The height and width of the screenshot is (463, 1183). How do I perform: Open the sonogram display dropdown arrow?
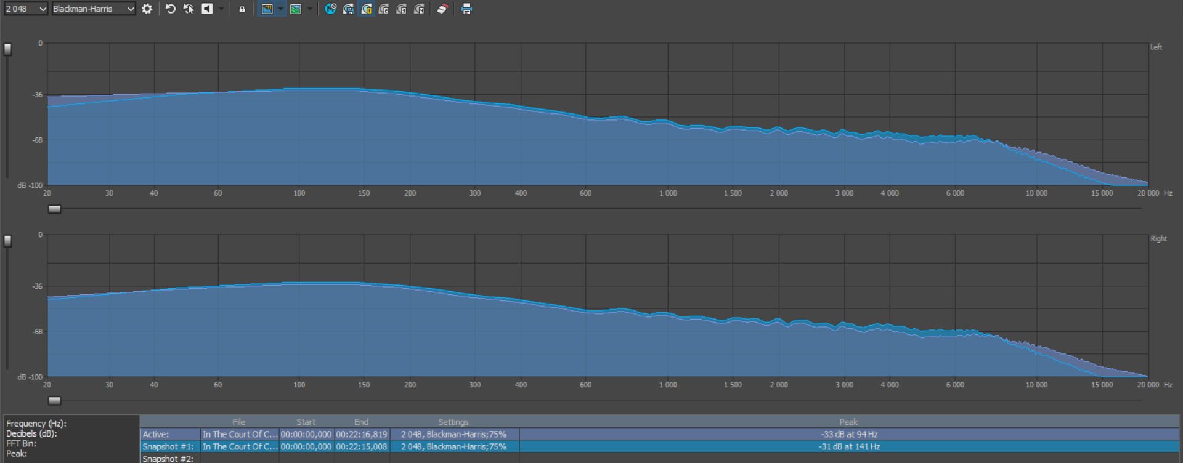tap(310, 9)
